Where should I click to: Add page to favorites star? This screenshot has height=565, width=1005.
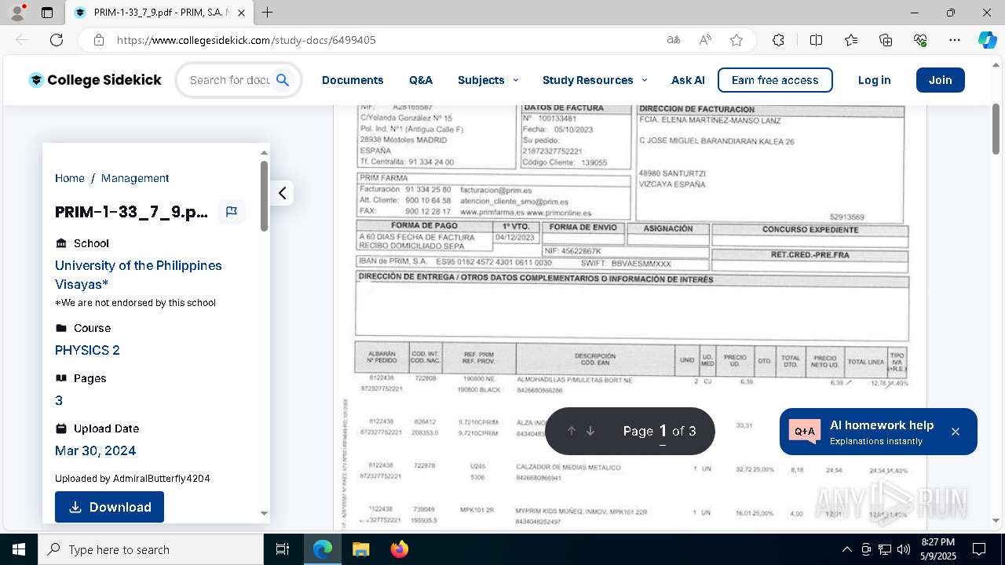[x=736, y=40]
